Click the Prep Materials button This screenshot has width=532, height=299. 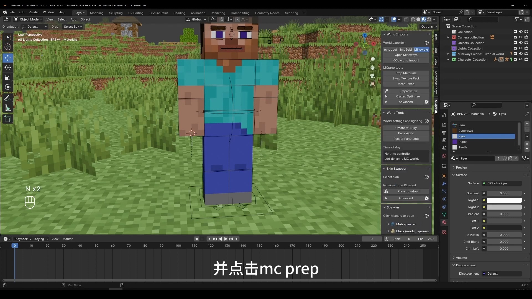point(406,73)
